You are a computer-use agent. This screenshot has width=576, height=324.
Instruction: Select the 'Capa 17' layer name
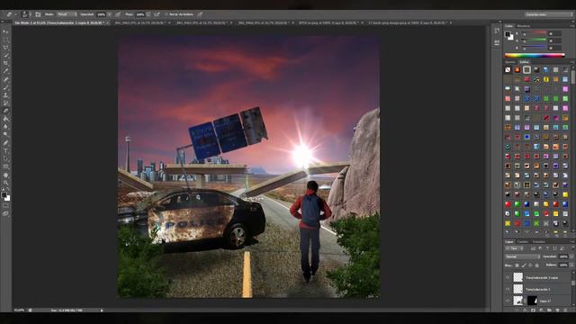pyautogui.click(x=545, y=301)
